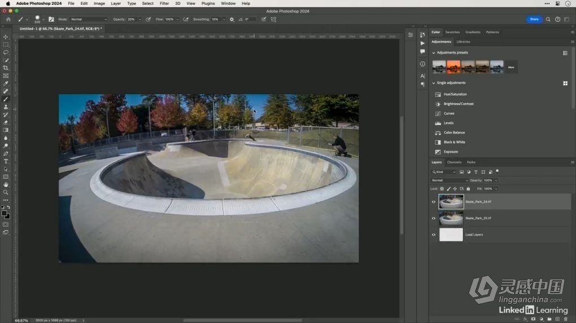Select the Eraser tool
This screenshot has width=576, height=323.
click(6, 122)
